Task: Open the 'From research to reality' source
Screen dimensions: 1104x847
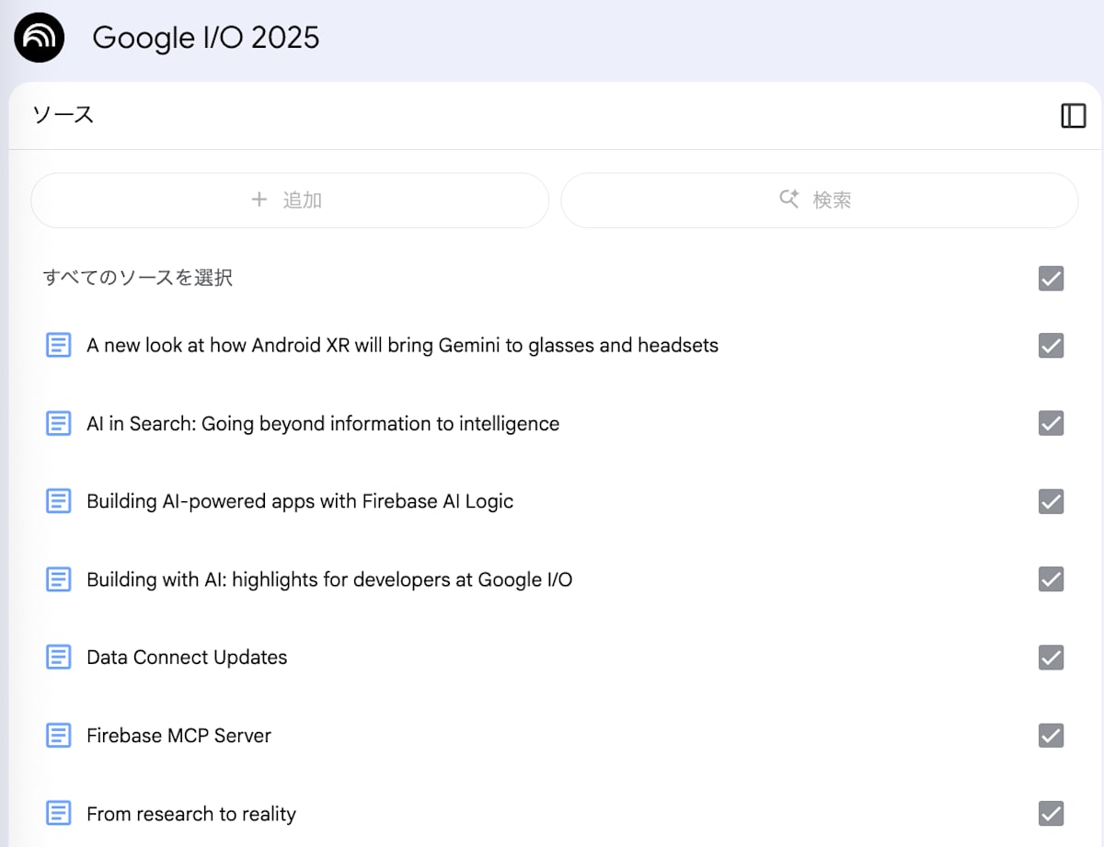Action: 191,814
